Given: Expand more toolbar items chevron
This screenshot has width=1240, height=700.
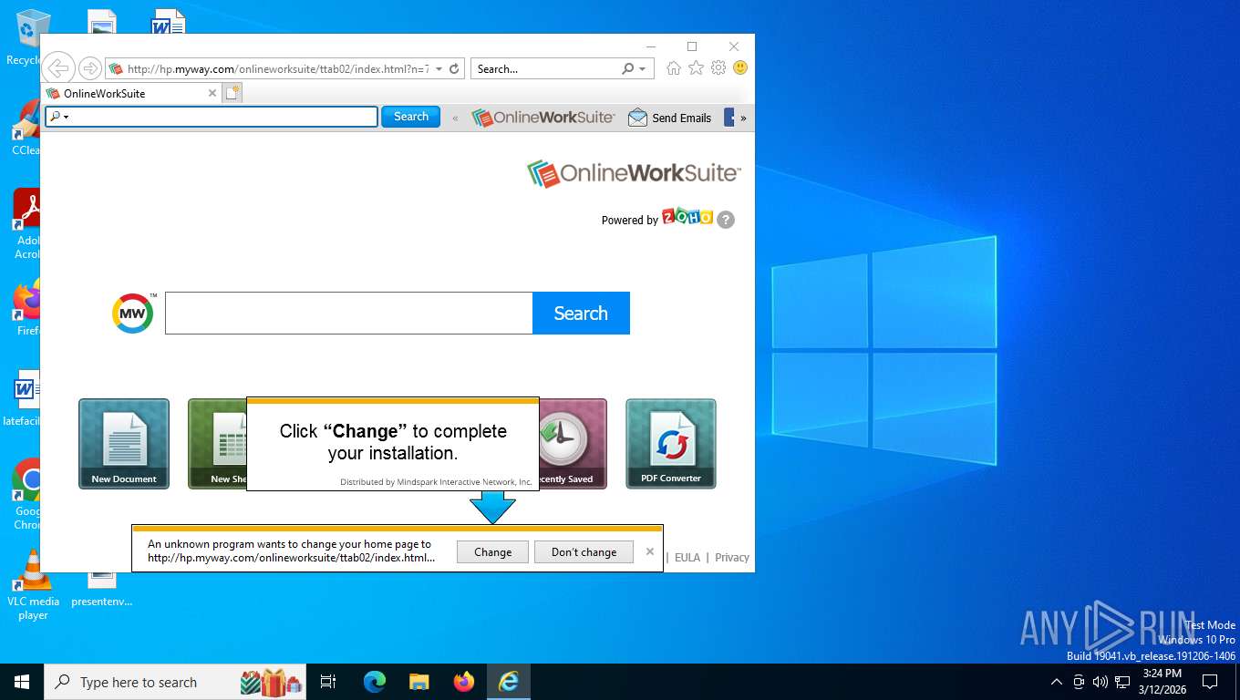Looking at the screenshot, I should 743,118.
